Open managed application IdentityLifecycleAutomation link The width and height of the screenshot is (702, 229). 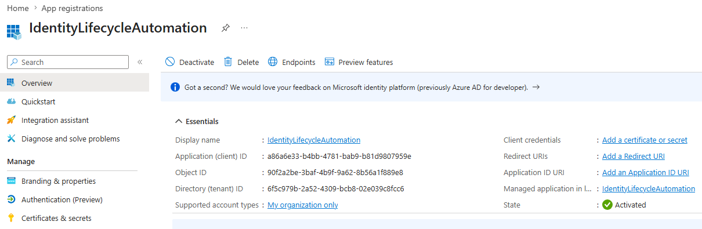click(649, 188)
